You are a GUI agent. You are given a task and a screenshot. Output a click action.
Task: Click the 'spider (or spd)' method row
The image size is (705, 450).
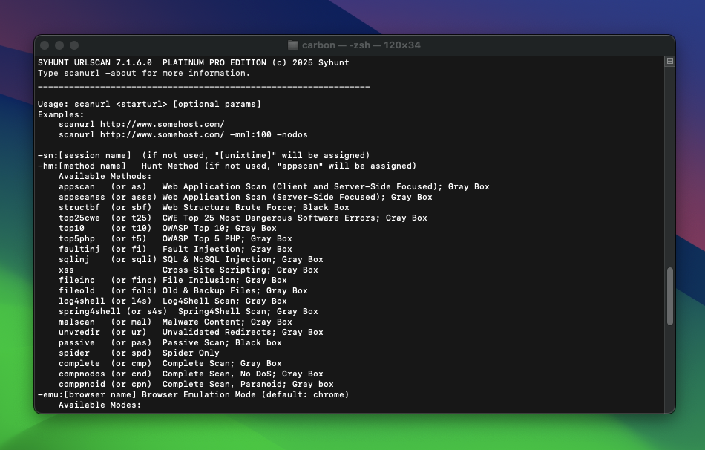[139, 353]
